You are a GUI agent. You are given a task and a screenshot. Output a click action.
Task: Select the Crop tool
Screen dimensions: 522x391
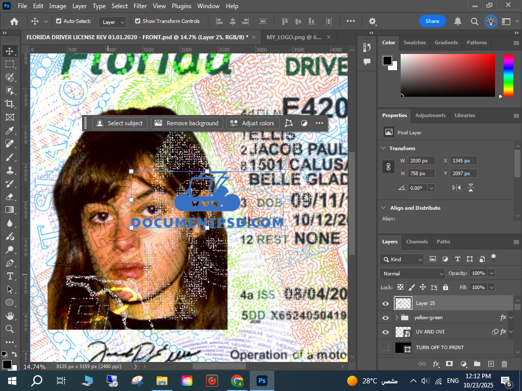[10, 104]
